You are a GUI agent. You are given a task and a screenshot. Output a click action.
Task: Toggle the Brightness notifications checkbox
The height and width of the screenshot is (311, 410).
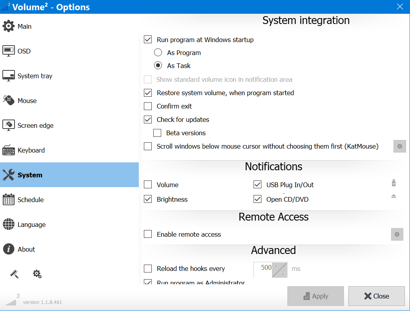pos(148,199)
